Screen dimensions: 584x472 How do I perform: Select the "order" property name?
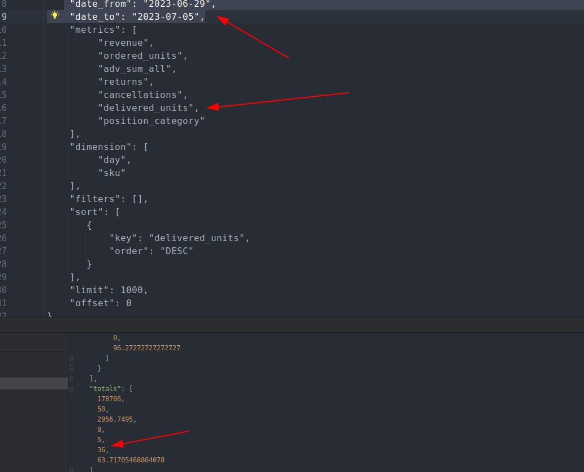click(x=129, y=251)
